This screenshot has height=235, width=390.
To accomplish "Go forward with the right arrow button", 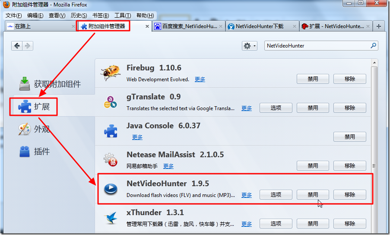I will pos(28,46).
